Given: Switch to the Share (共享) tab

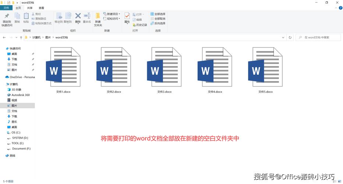Looking at the screenshot, I should coord(30,8).
